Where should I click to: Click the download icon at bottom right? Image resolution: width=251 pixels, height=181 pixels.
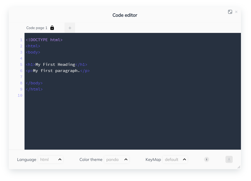tap(229, 159)
